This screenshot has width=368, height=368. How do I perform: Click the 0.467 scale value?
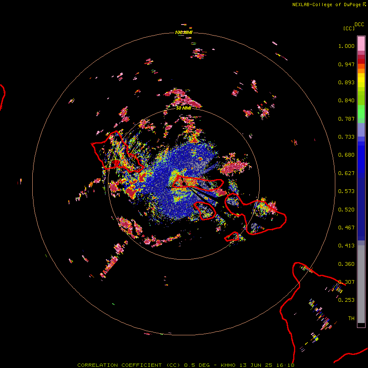[x=346, y=228]
